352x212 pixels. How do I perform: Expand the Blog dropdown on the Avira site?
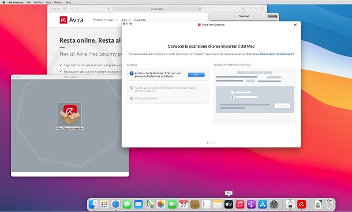126,20
